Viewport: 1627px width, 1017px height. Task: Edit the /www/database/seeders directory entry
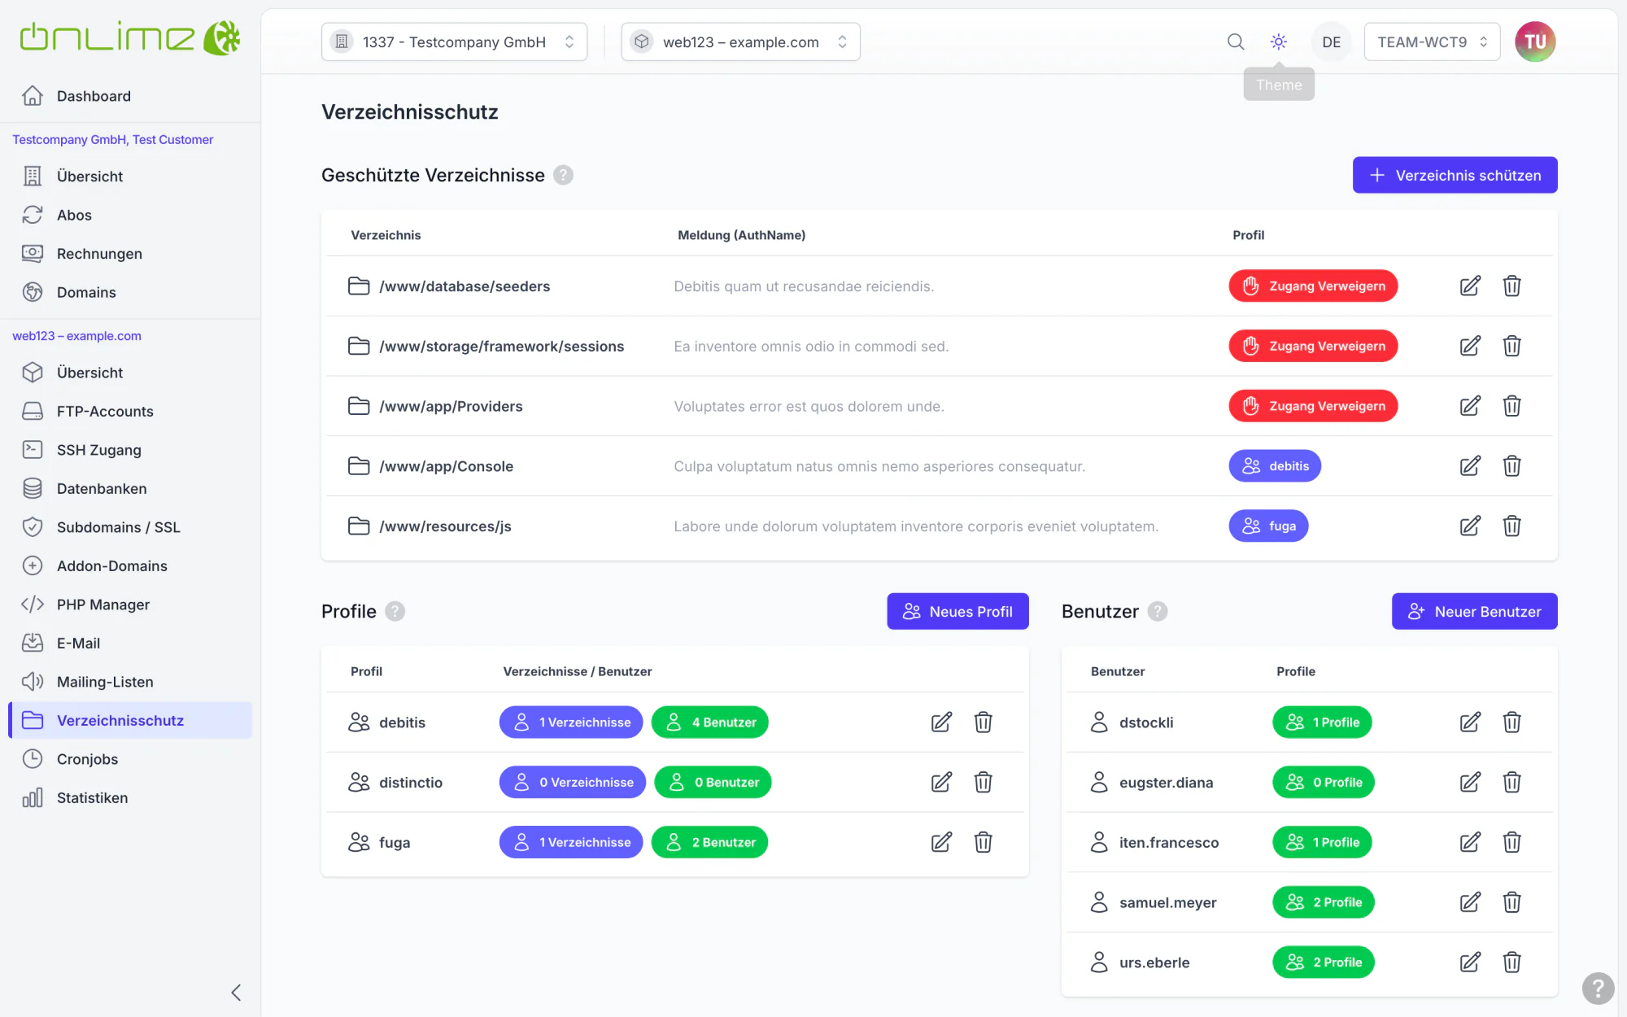click(x=1470, y=286)
